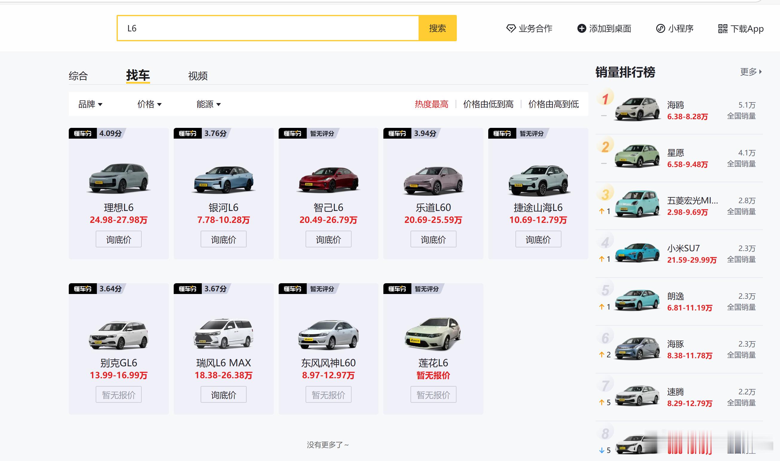Click the 添加到桌面 plus icon
Screen dimensions: 780x461
click(581, 29)
